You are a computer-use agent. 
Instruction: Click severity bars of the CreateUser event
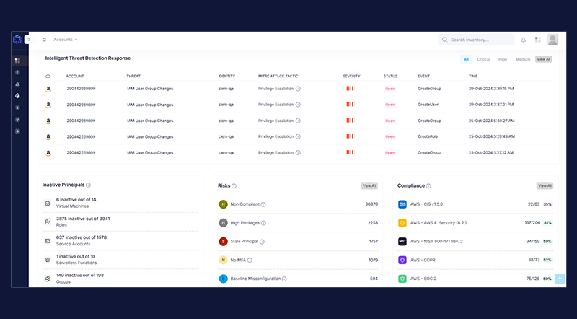tap(350, 105)
